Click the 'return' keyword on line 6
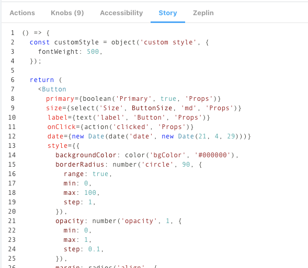 42,80
